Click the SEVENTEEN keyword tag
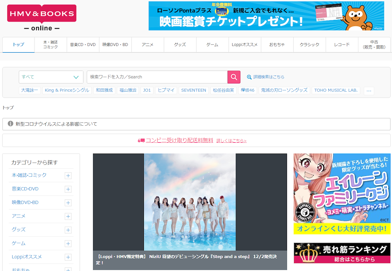The height and width of the screenshot is (271, 392). pyautogui.click(x=194, y=90)
